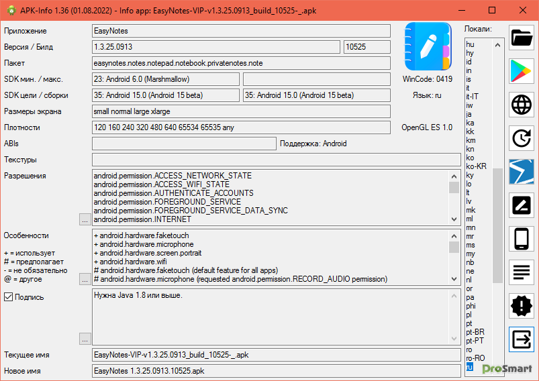Open app page in Google Play
The image size is (539, 381).
(x=522, y=71)
